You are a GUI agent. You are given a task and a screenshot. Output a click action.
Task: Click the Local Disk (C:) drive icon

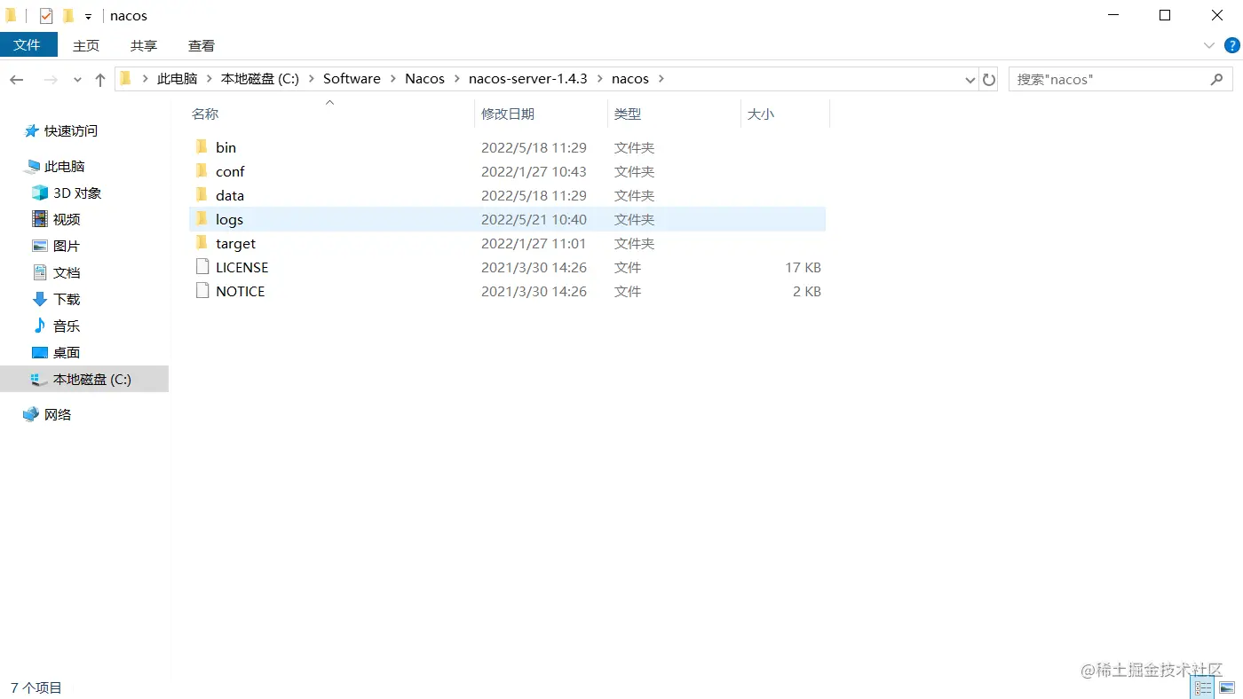40,379
